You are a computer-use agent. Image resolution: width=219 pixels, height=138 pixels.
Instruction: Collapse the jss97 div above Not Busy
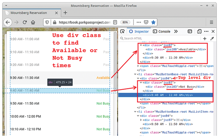point(141,83)
